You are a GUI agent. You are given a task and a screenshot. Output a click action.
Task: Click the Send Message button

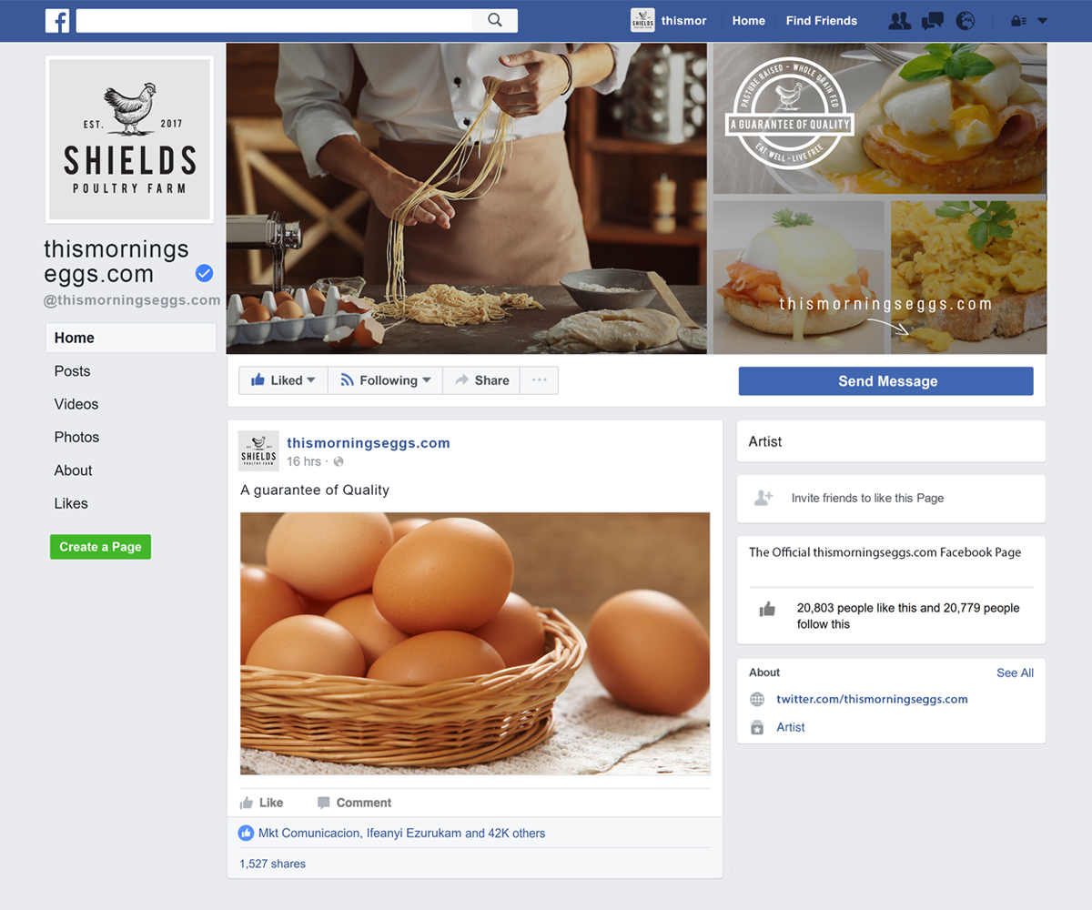(x=886, y=381)
